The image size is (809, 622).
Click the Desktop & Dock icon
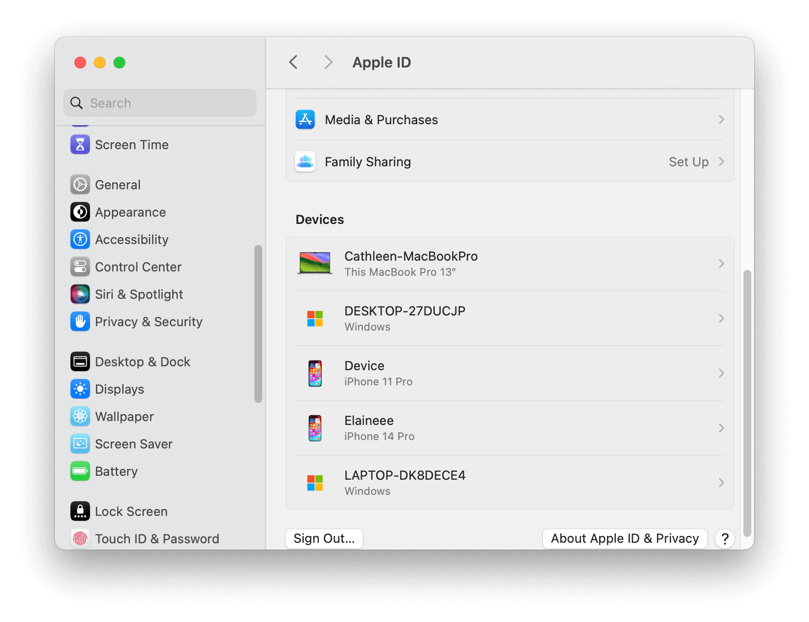(x=80, y=362)
